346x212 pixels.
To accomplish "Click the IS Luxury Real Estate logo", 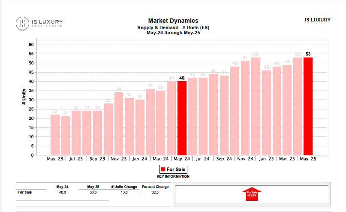I will click(39, 24).
